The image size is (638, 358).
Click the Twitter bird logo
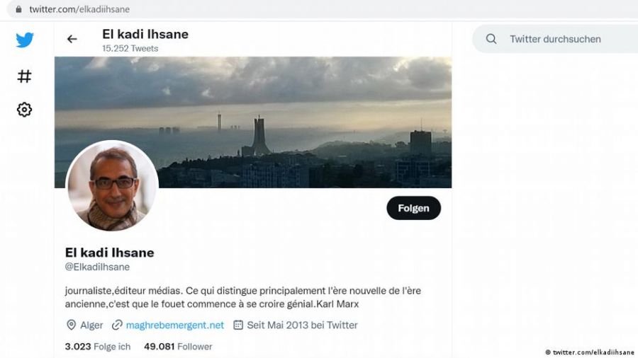pos(25,40)
